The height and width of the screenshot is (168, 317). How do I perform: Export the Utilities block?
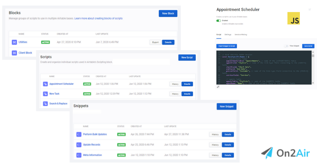point(156,42)
